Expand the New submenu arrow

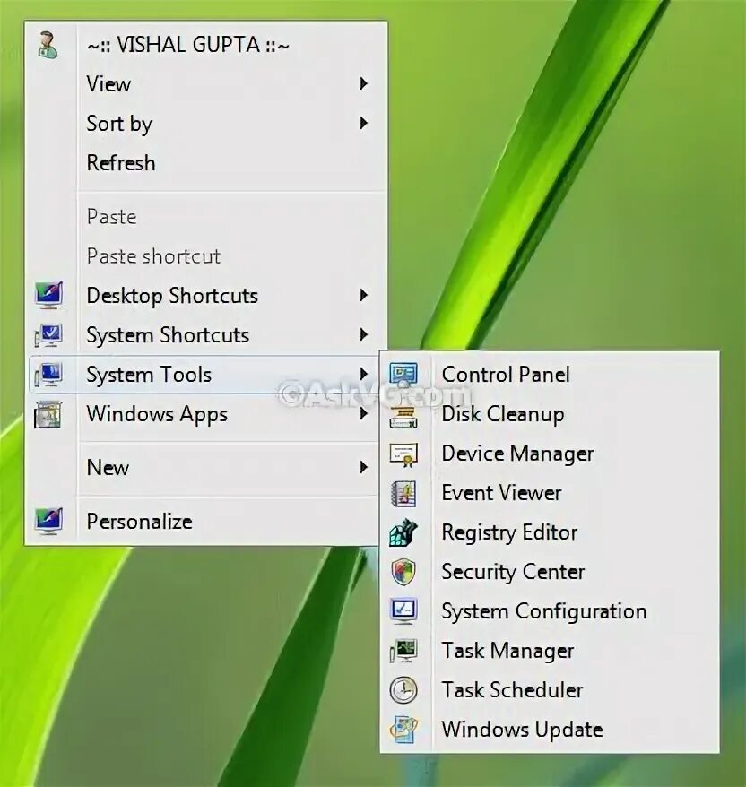[364, 467]
